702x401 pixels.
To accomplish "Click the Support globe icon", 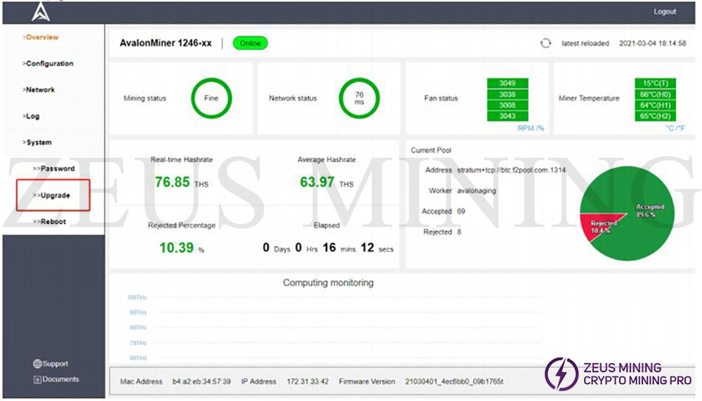I will [x=37, y=364].
